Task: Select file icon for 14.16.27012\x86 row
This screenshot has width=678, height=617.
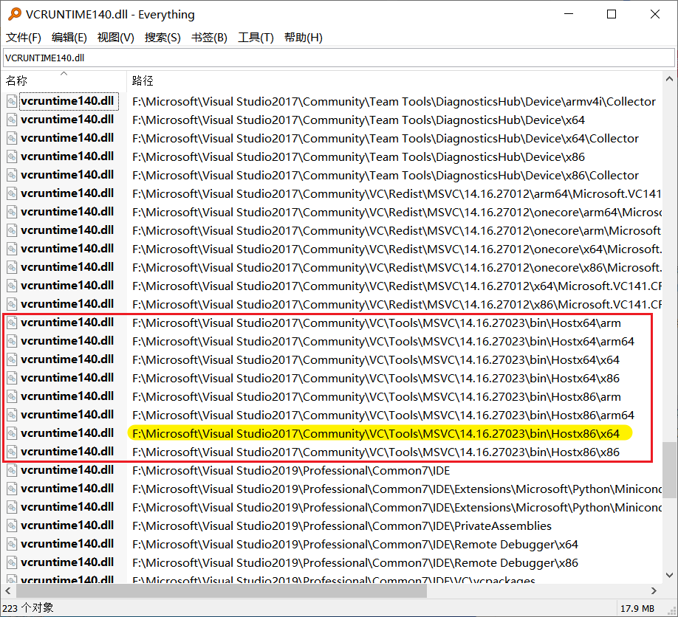Action: coord(12,305)
